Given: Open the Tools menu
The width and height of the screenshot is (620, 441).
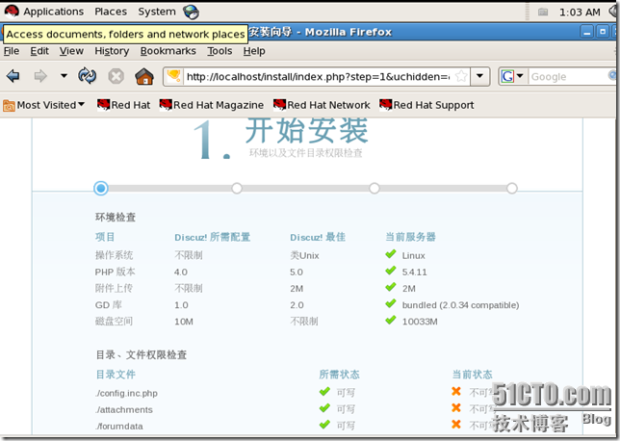Looking at the screenshot, I should 220,51.
